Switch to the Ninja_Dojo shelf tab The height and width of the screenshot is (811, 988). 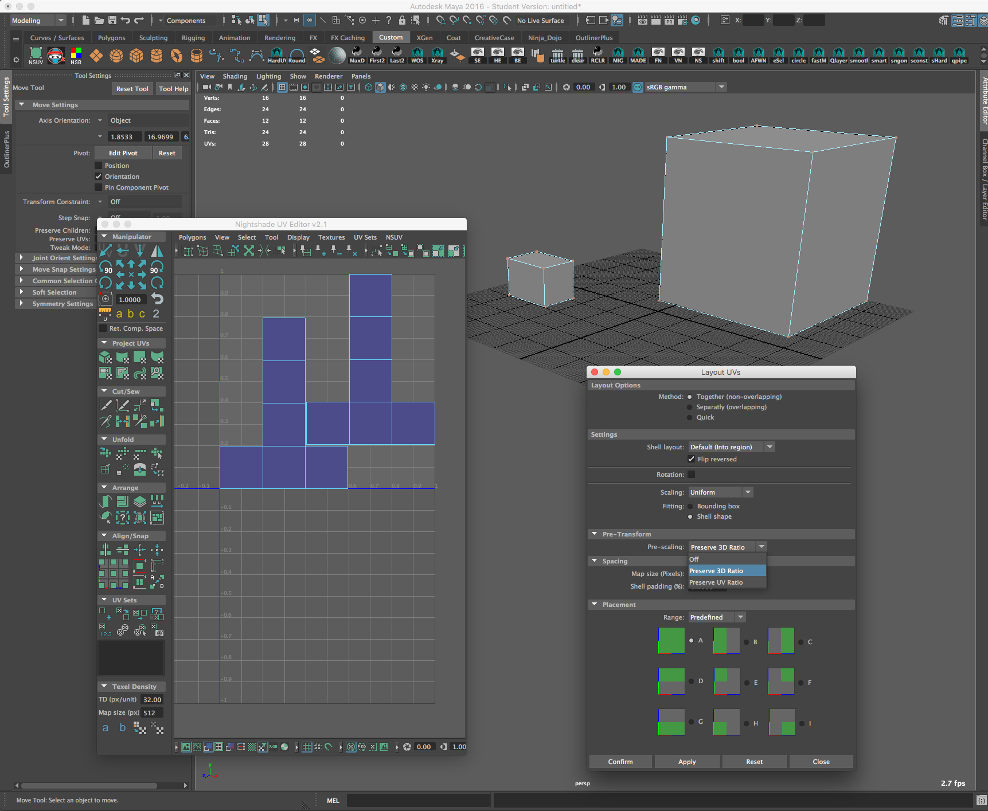click(545, 38)
